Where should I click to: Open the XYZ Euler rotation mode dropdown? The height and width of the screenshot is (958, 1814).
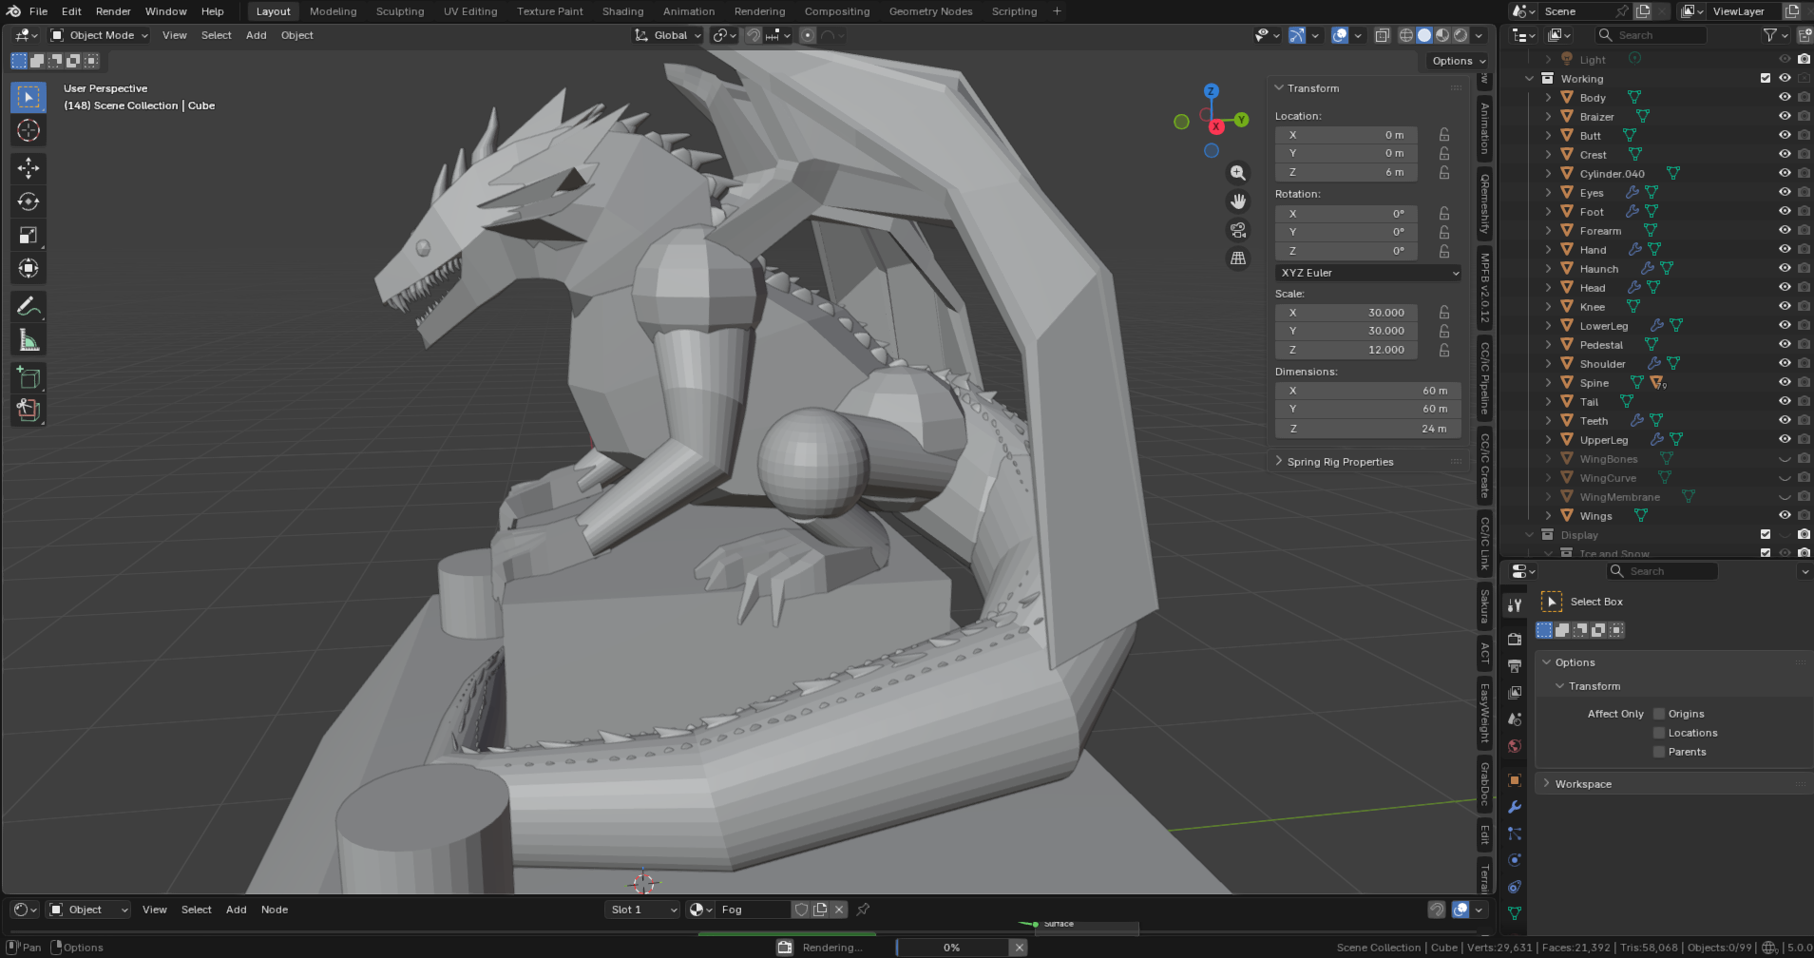[x=1368, y=273]
